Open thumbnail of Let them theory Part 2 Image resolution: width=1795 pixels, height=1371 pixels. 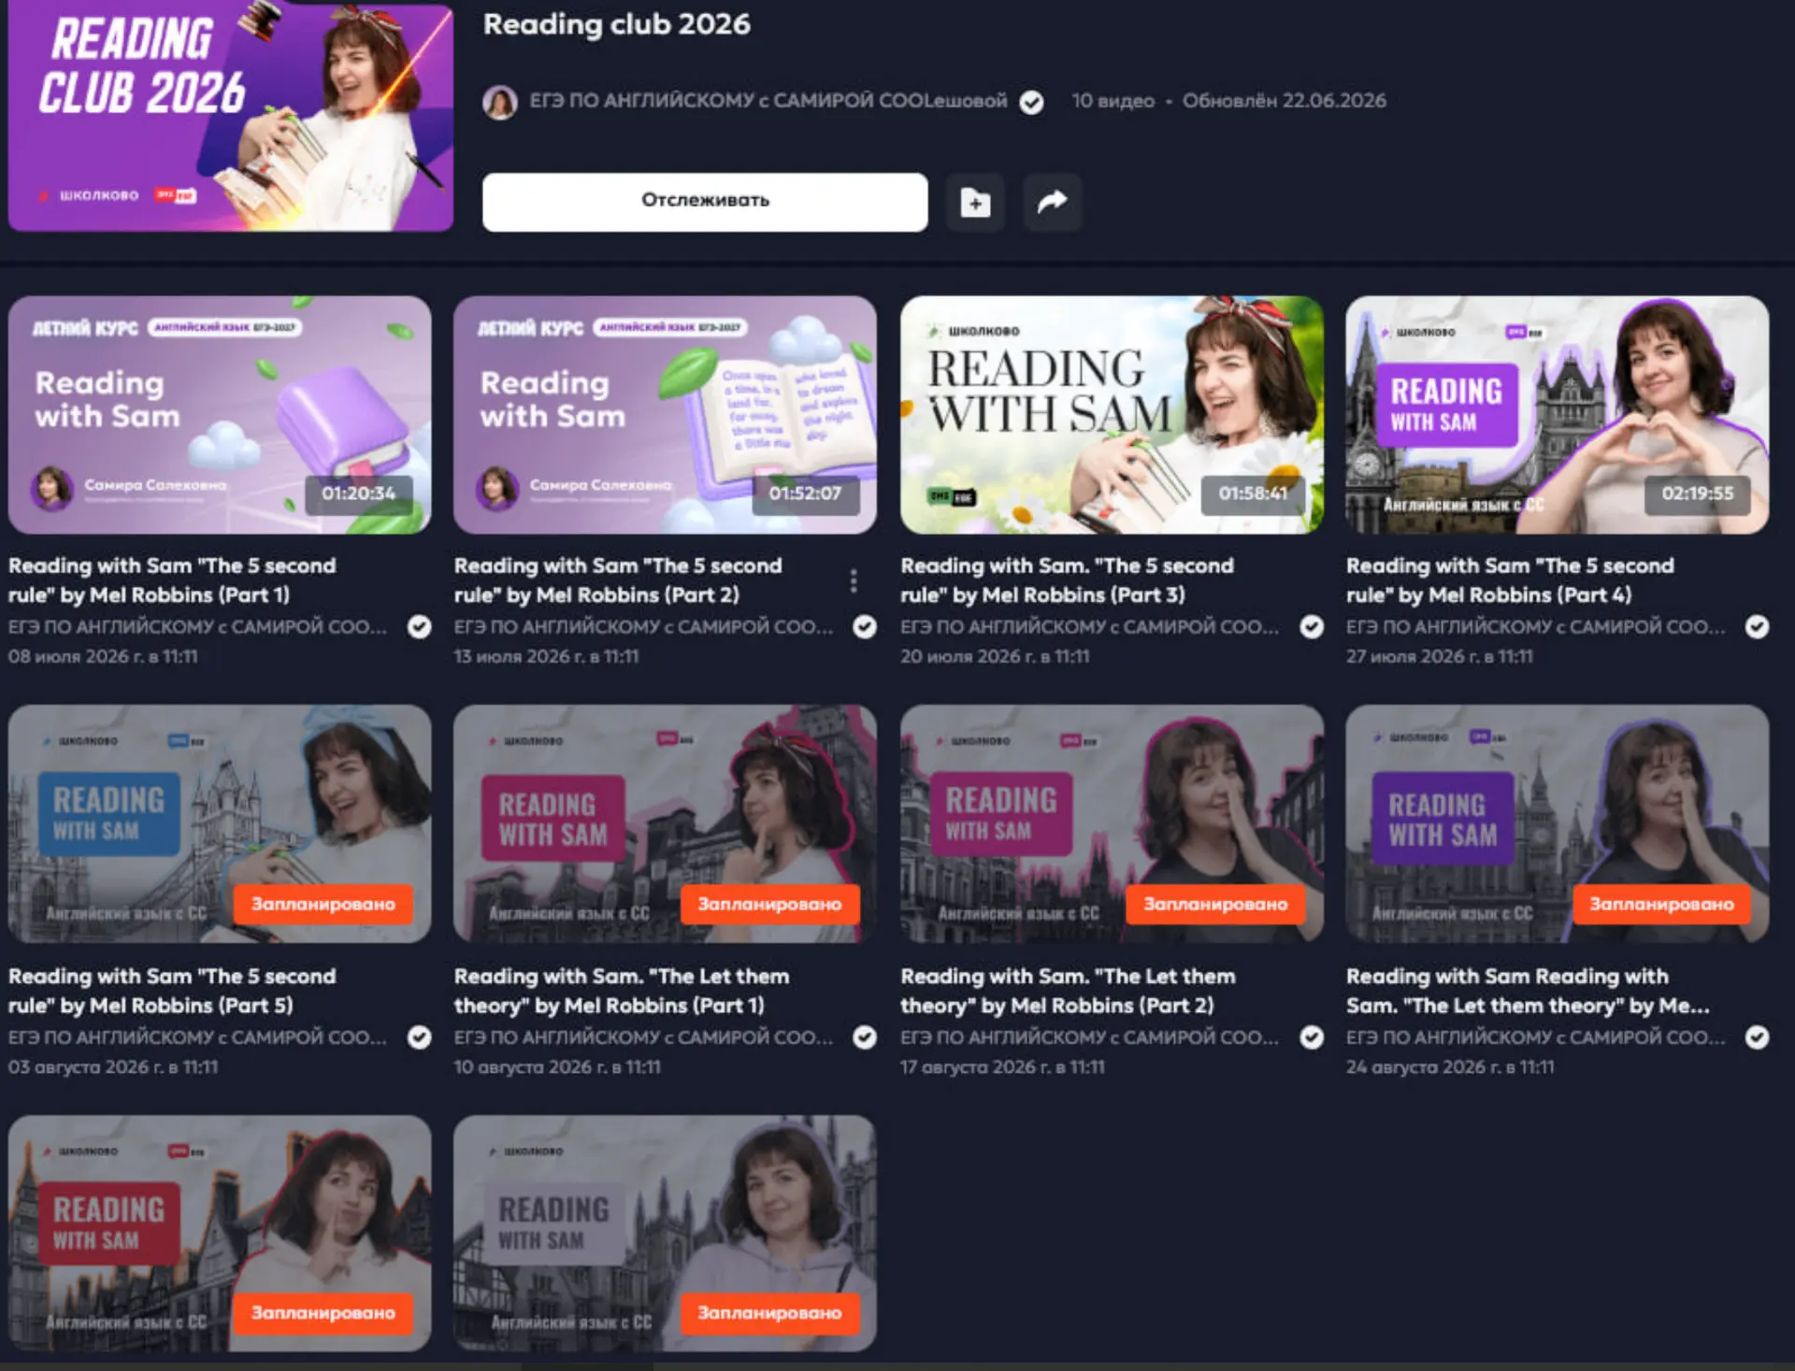[x=1112, y=823]
